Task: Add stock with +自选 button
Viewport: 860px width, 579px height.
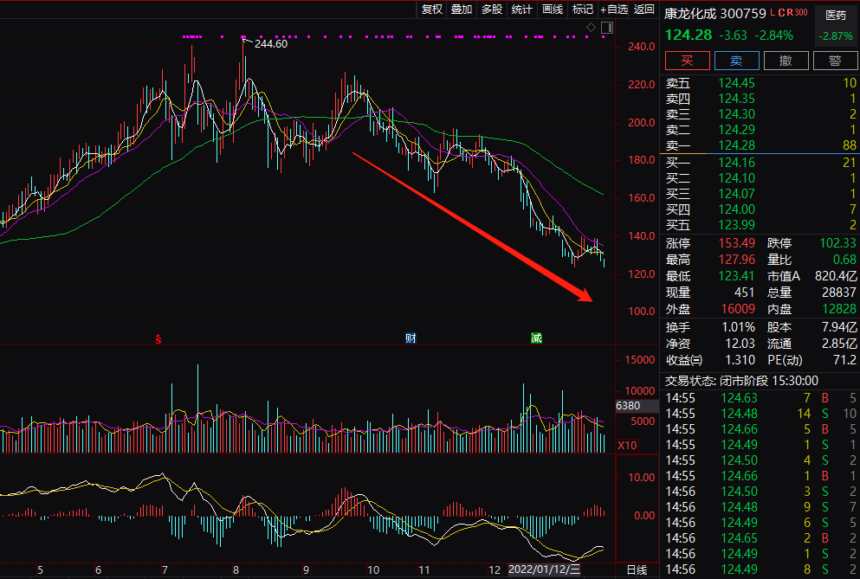Action: 613,10
